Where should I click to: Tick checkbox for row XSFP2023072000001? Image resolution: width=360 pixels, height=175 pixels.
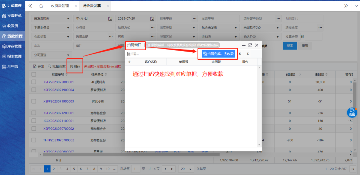coord(34,82)
